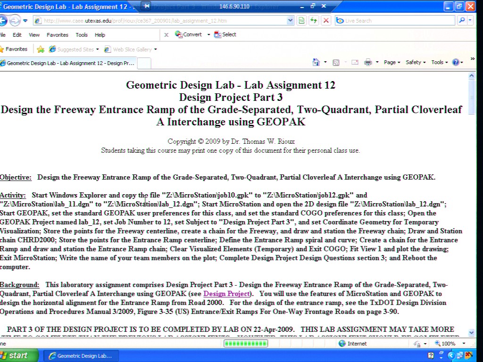This screenshot has height=362, width=483.
Task: Click the address bar URL field
Action: pos(160,21)
